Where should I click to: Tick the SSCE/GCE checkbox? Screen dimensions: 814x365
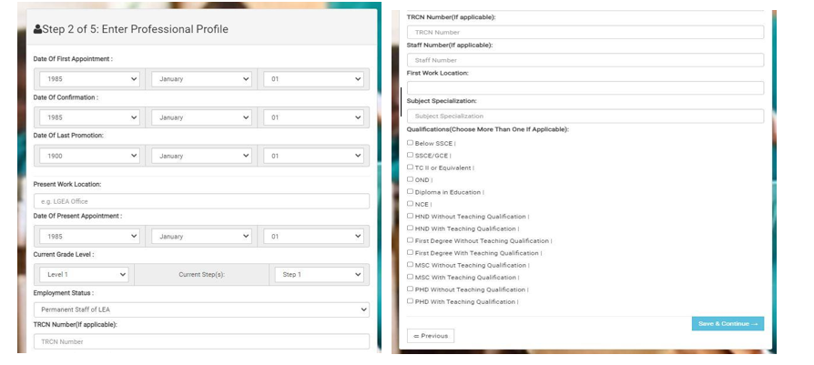[x=411, y=156]
